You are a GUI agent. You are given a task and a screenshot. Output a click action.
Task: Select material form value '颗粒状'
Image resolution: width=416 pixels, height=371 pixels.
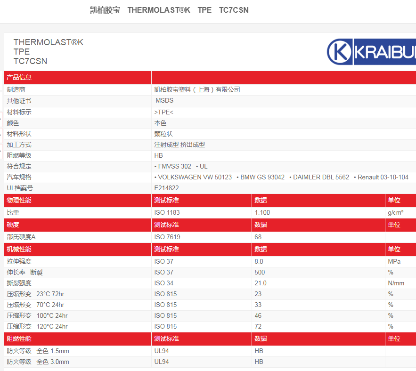click(x=163, y=134)
